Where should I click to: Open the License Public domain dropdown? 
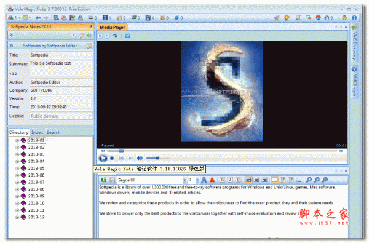point(90,116)
